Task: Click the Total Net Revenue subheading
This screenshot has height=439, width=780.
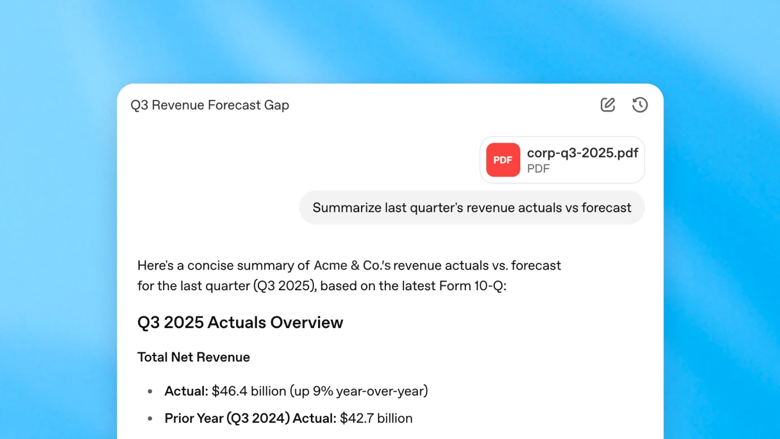Action: (193, 357)
